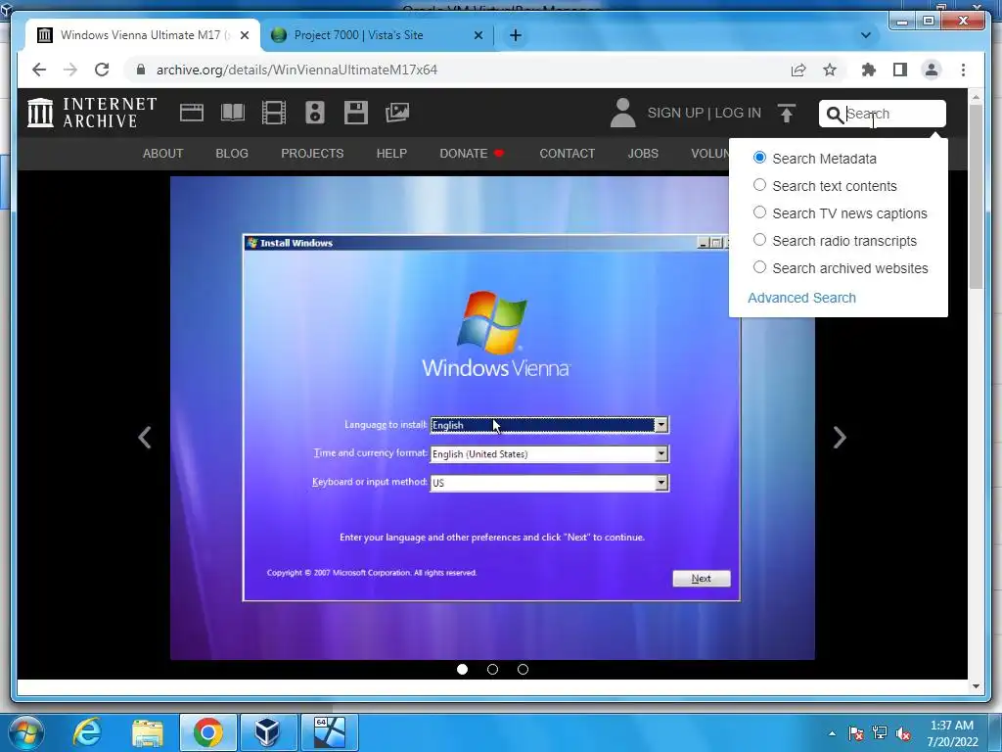Image resolution: width=1002 pixels, height=752 pixels.
Task: Open a new tab with plus button
Action: pos(516,35)
